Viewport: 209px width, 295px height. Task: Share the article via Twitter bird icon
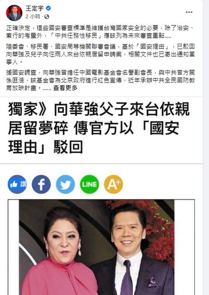(x=65, y=184)
